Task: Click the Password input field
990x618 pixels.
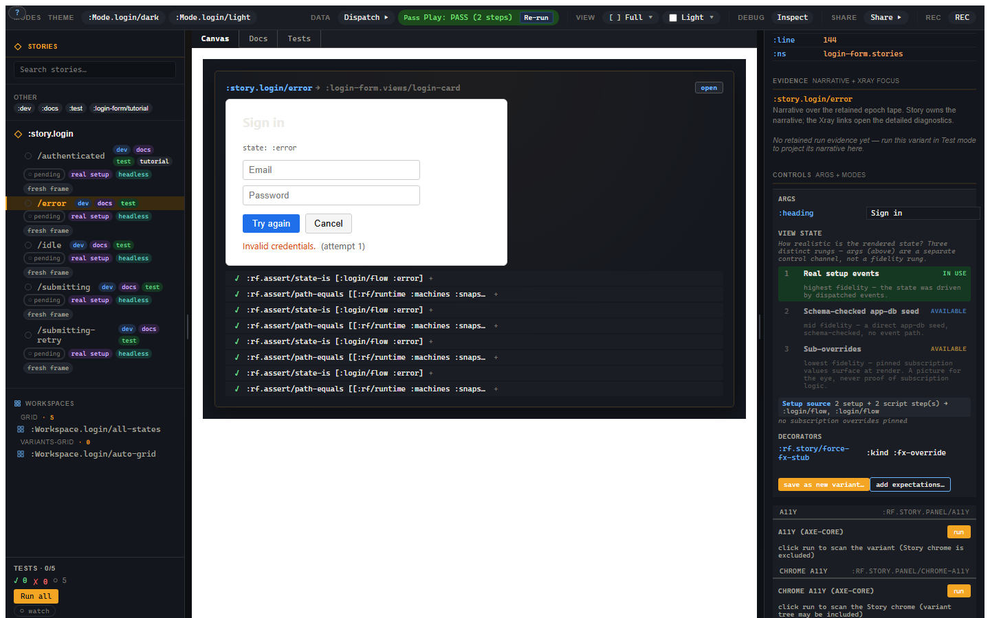Action: tap(331, 195)
